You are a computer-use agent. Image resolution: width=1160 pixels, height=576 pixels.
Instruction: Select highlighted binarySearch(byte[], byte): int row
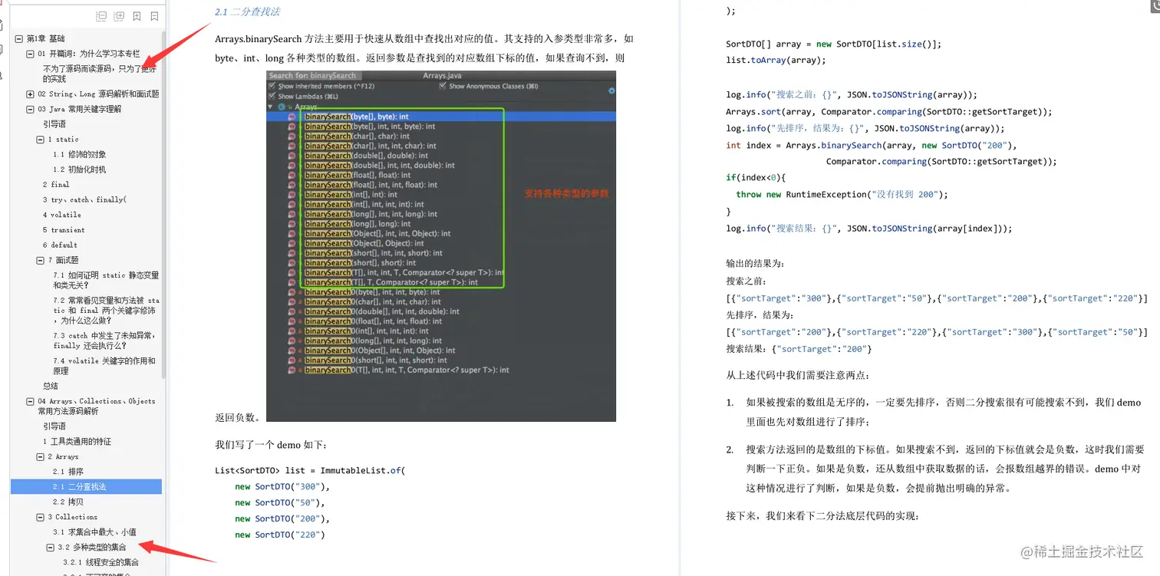441,117
